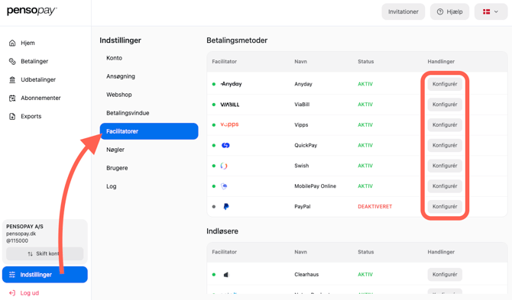512x300 pixels.
Task: Configure the MobilePay Online facilitator
Action: point(445,186)
